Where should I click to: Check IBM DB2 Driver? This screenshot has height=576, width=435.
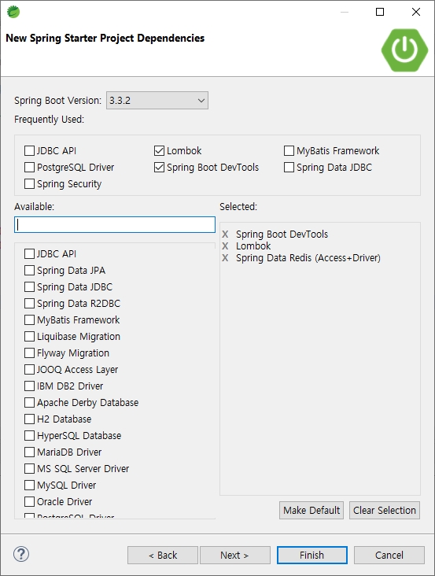[29, 386]
